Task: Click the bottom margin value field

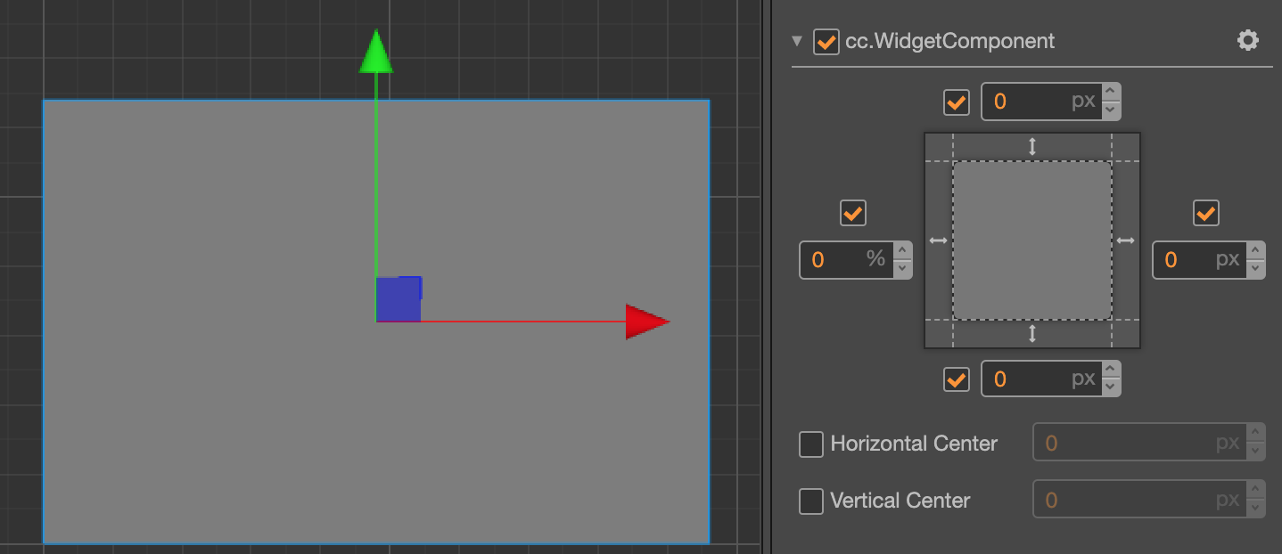Action: (1041, 379)
